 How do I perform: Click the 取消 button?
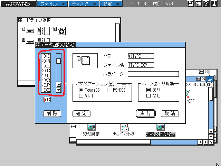170,113
